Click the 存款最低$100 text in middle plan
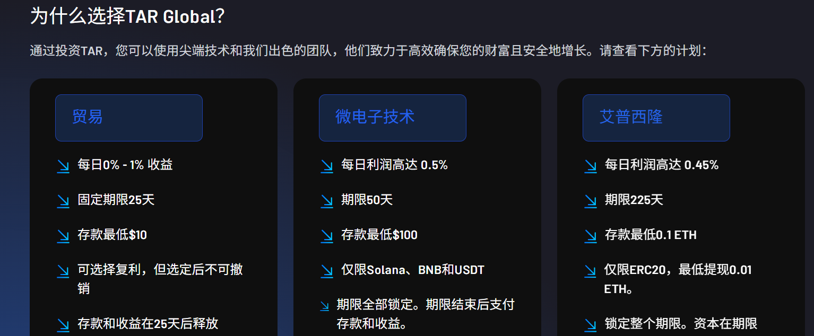The height and width of the screenshot is (336, 814). click(x=379, y=235)
